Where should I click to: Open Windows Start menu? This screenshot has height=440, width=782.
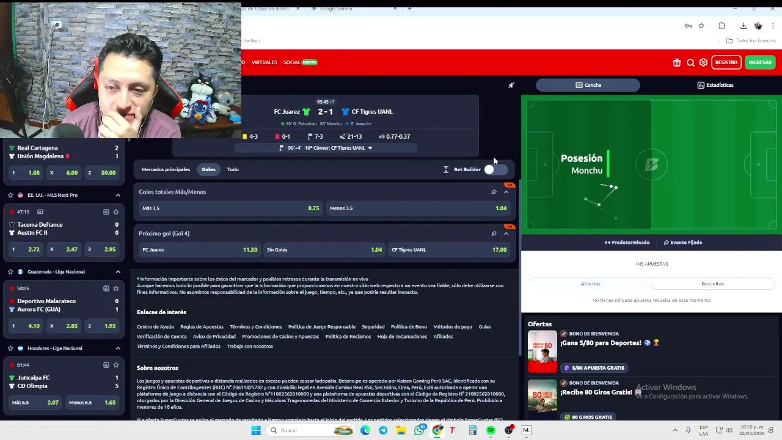point(256,430)
